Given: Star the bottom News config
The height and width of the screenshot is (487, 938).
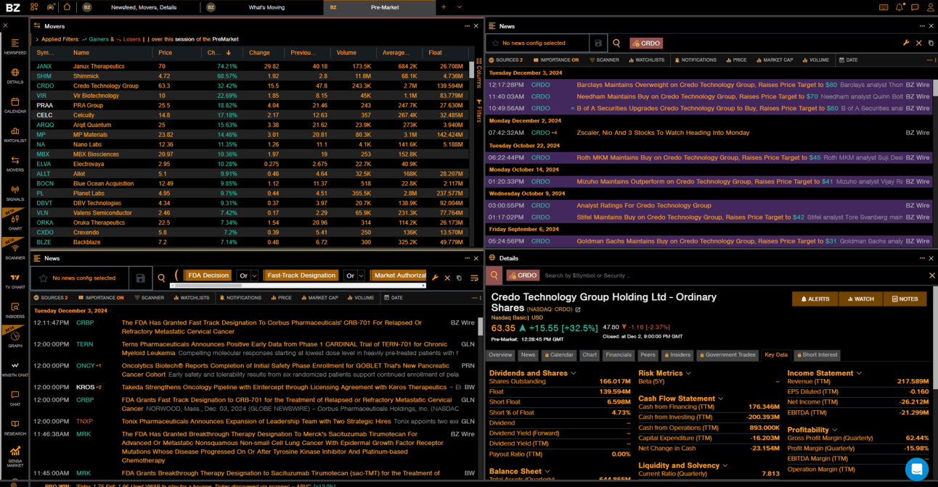Looking at the screenshot, I should 44,278.
